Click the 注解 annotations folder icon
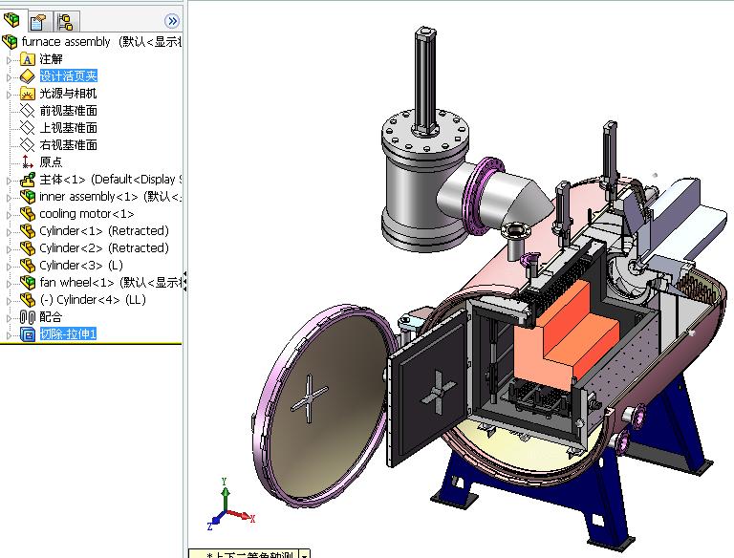 (28, 59)
